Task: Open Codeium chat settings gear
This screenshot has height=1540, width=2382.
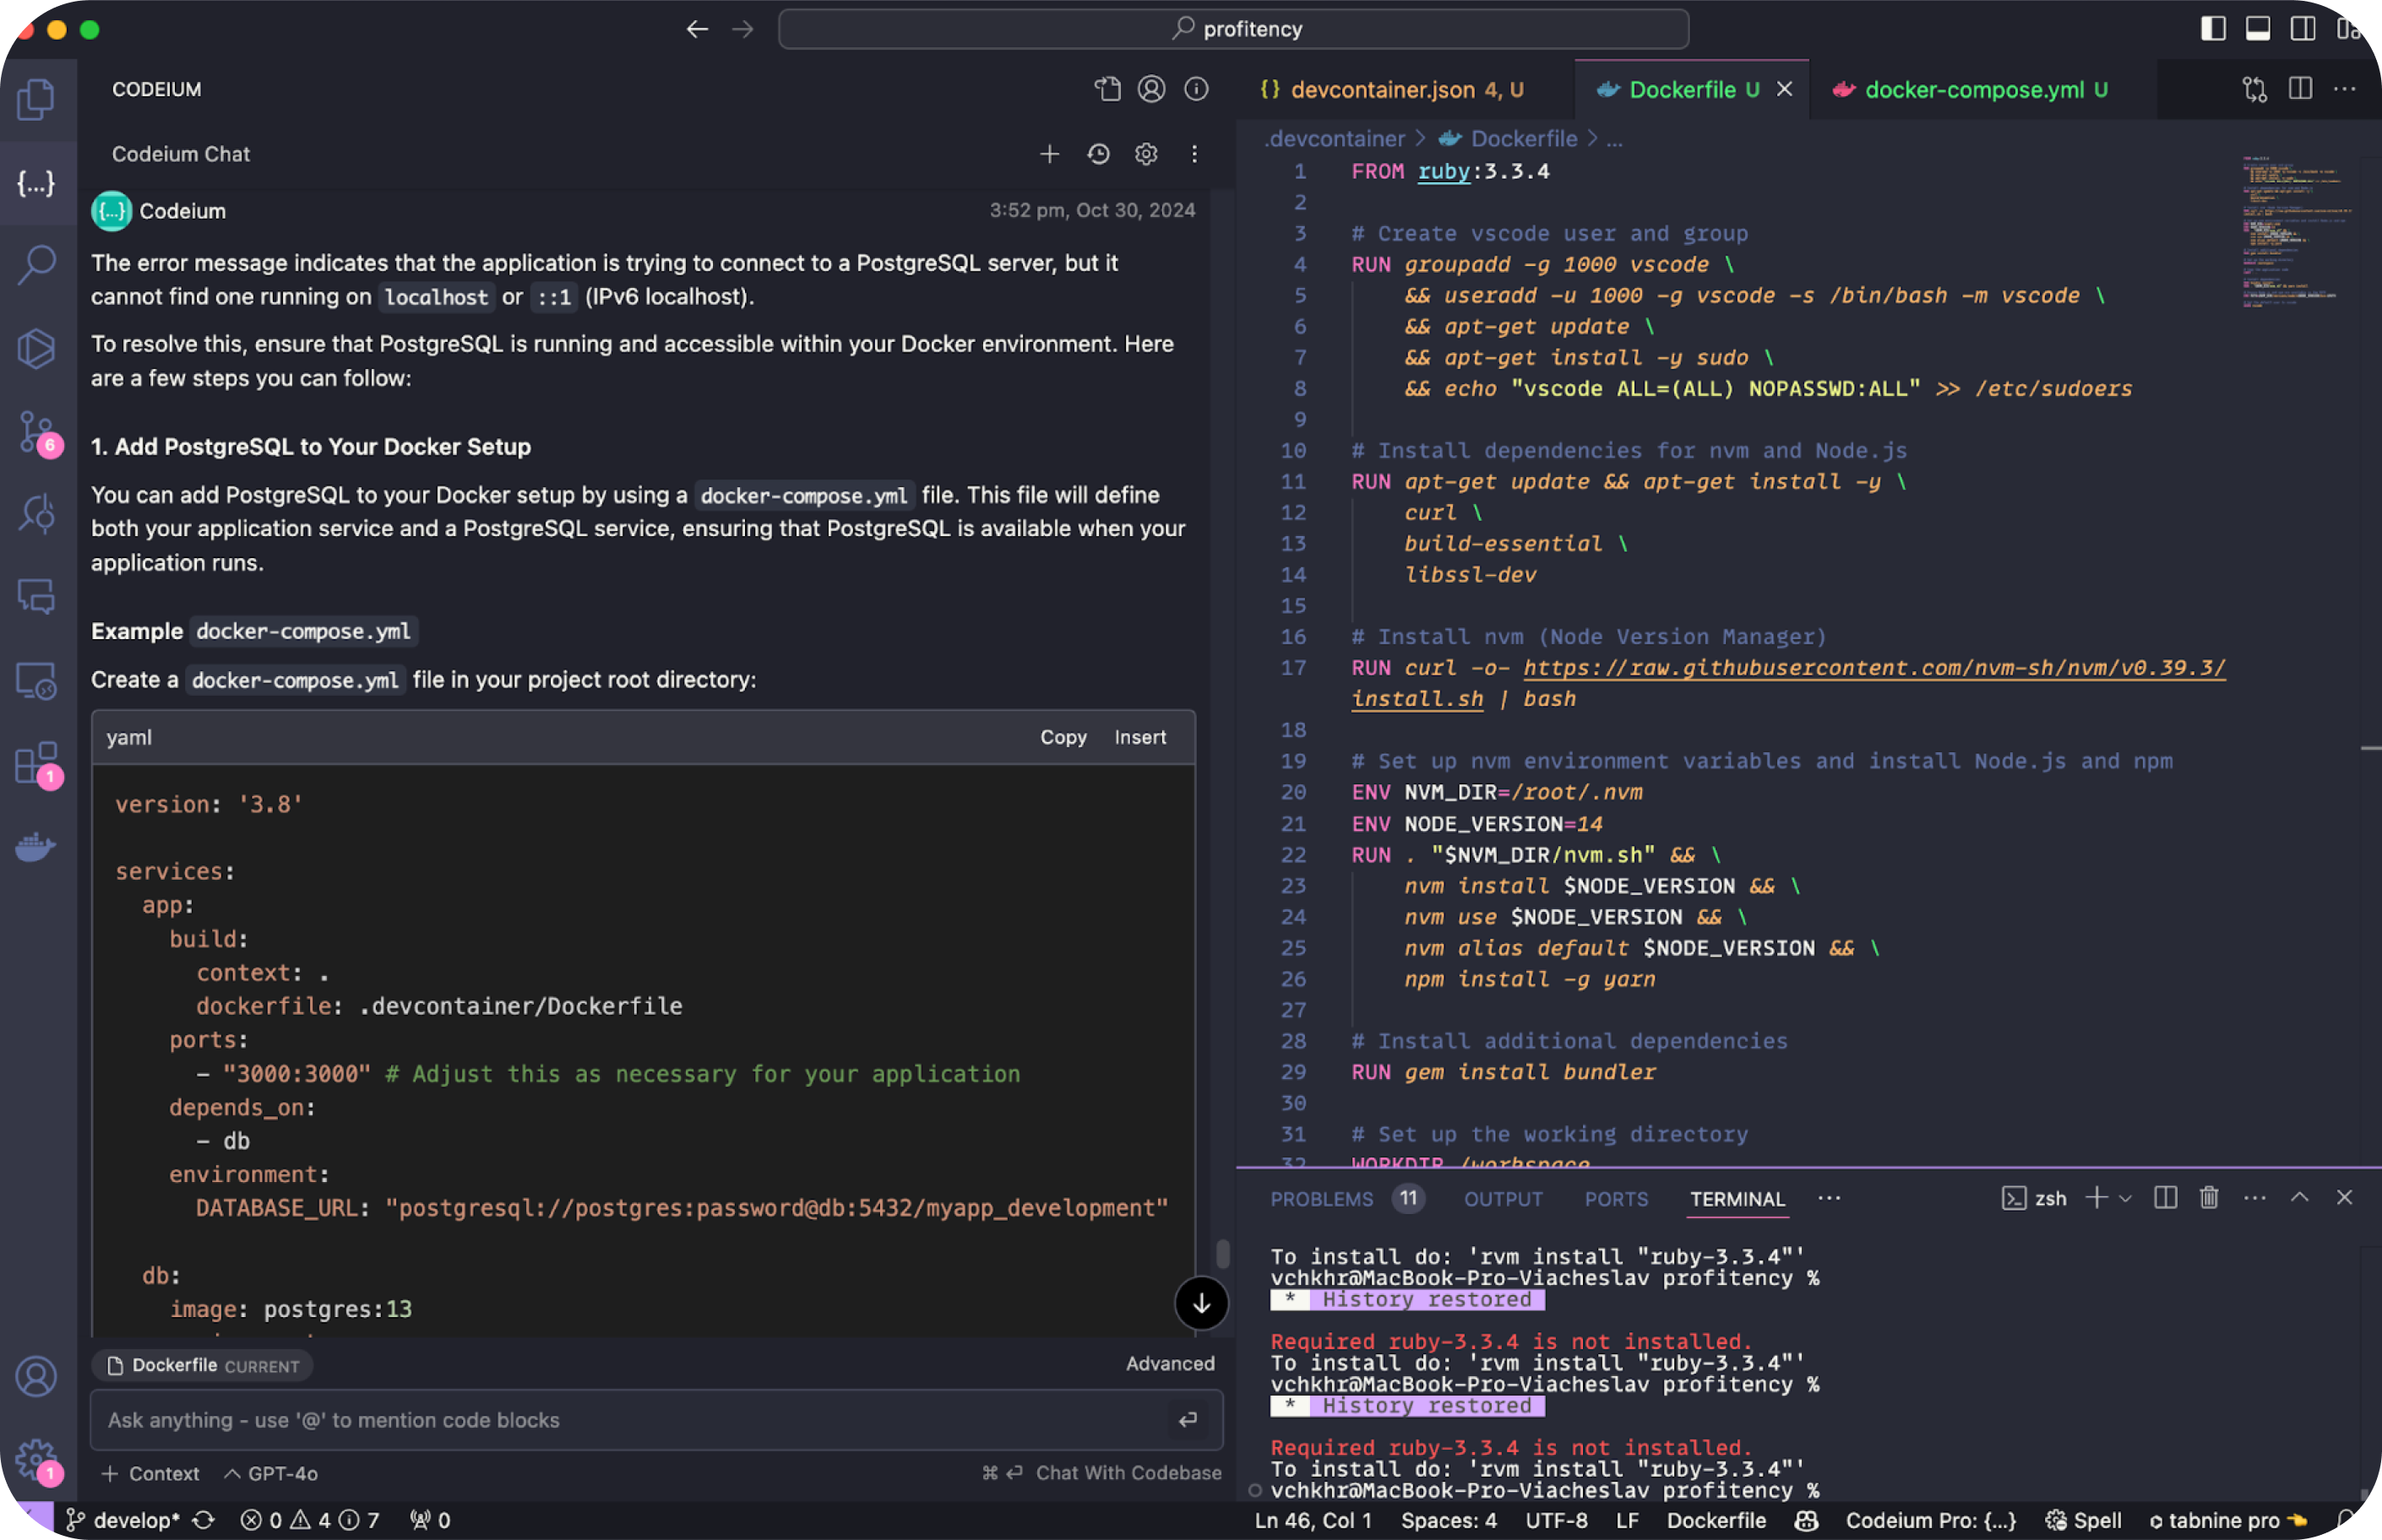Action: (1145, 154)
